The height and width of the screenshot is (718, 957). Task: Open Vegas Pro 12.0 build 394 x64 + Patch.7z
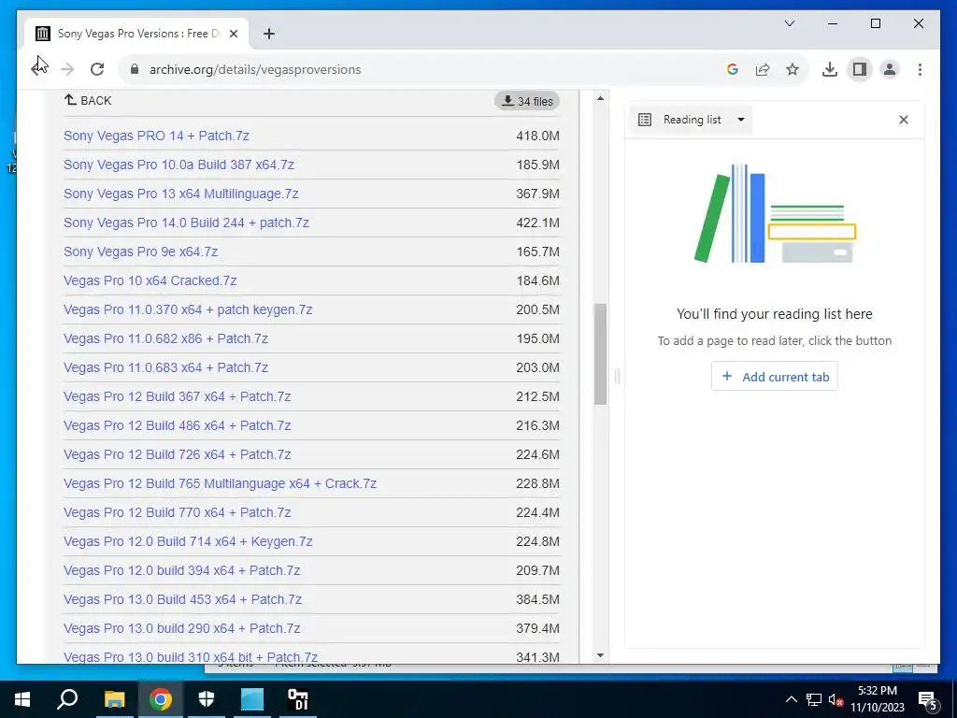pyautogui.click(x=182, y=571)
